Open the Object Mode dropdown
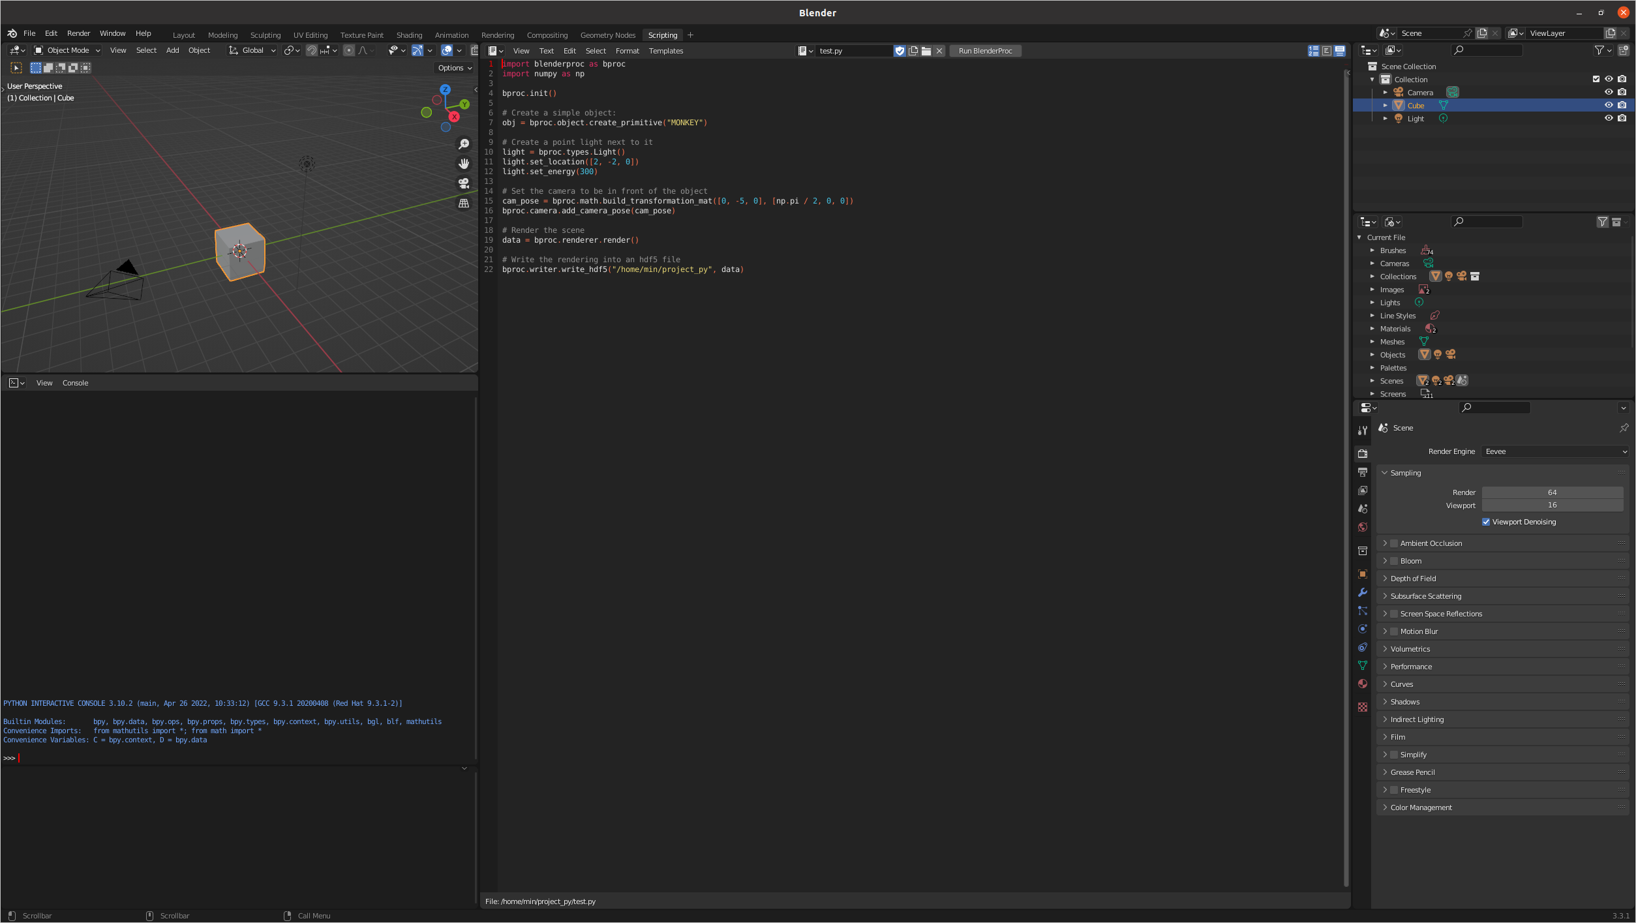The width and height of the screenshot is (1636, 923). (67, 50)
